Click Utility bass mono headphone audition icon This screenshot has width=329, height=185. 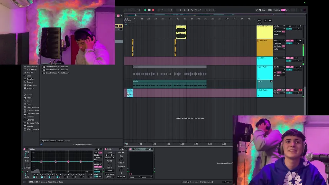[113, 177]
